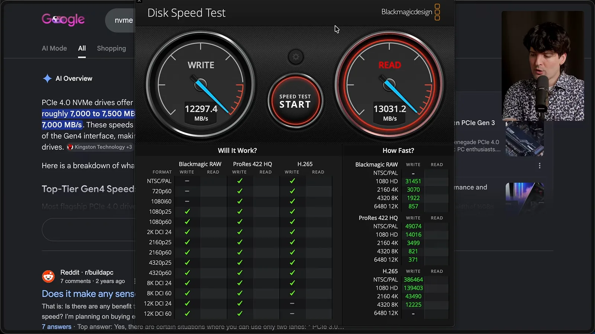
Task: Click the 31451 Blackmagic RAW write value
Action: click(x=413, y=181)
